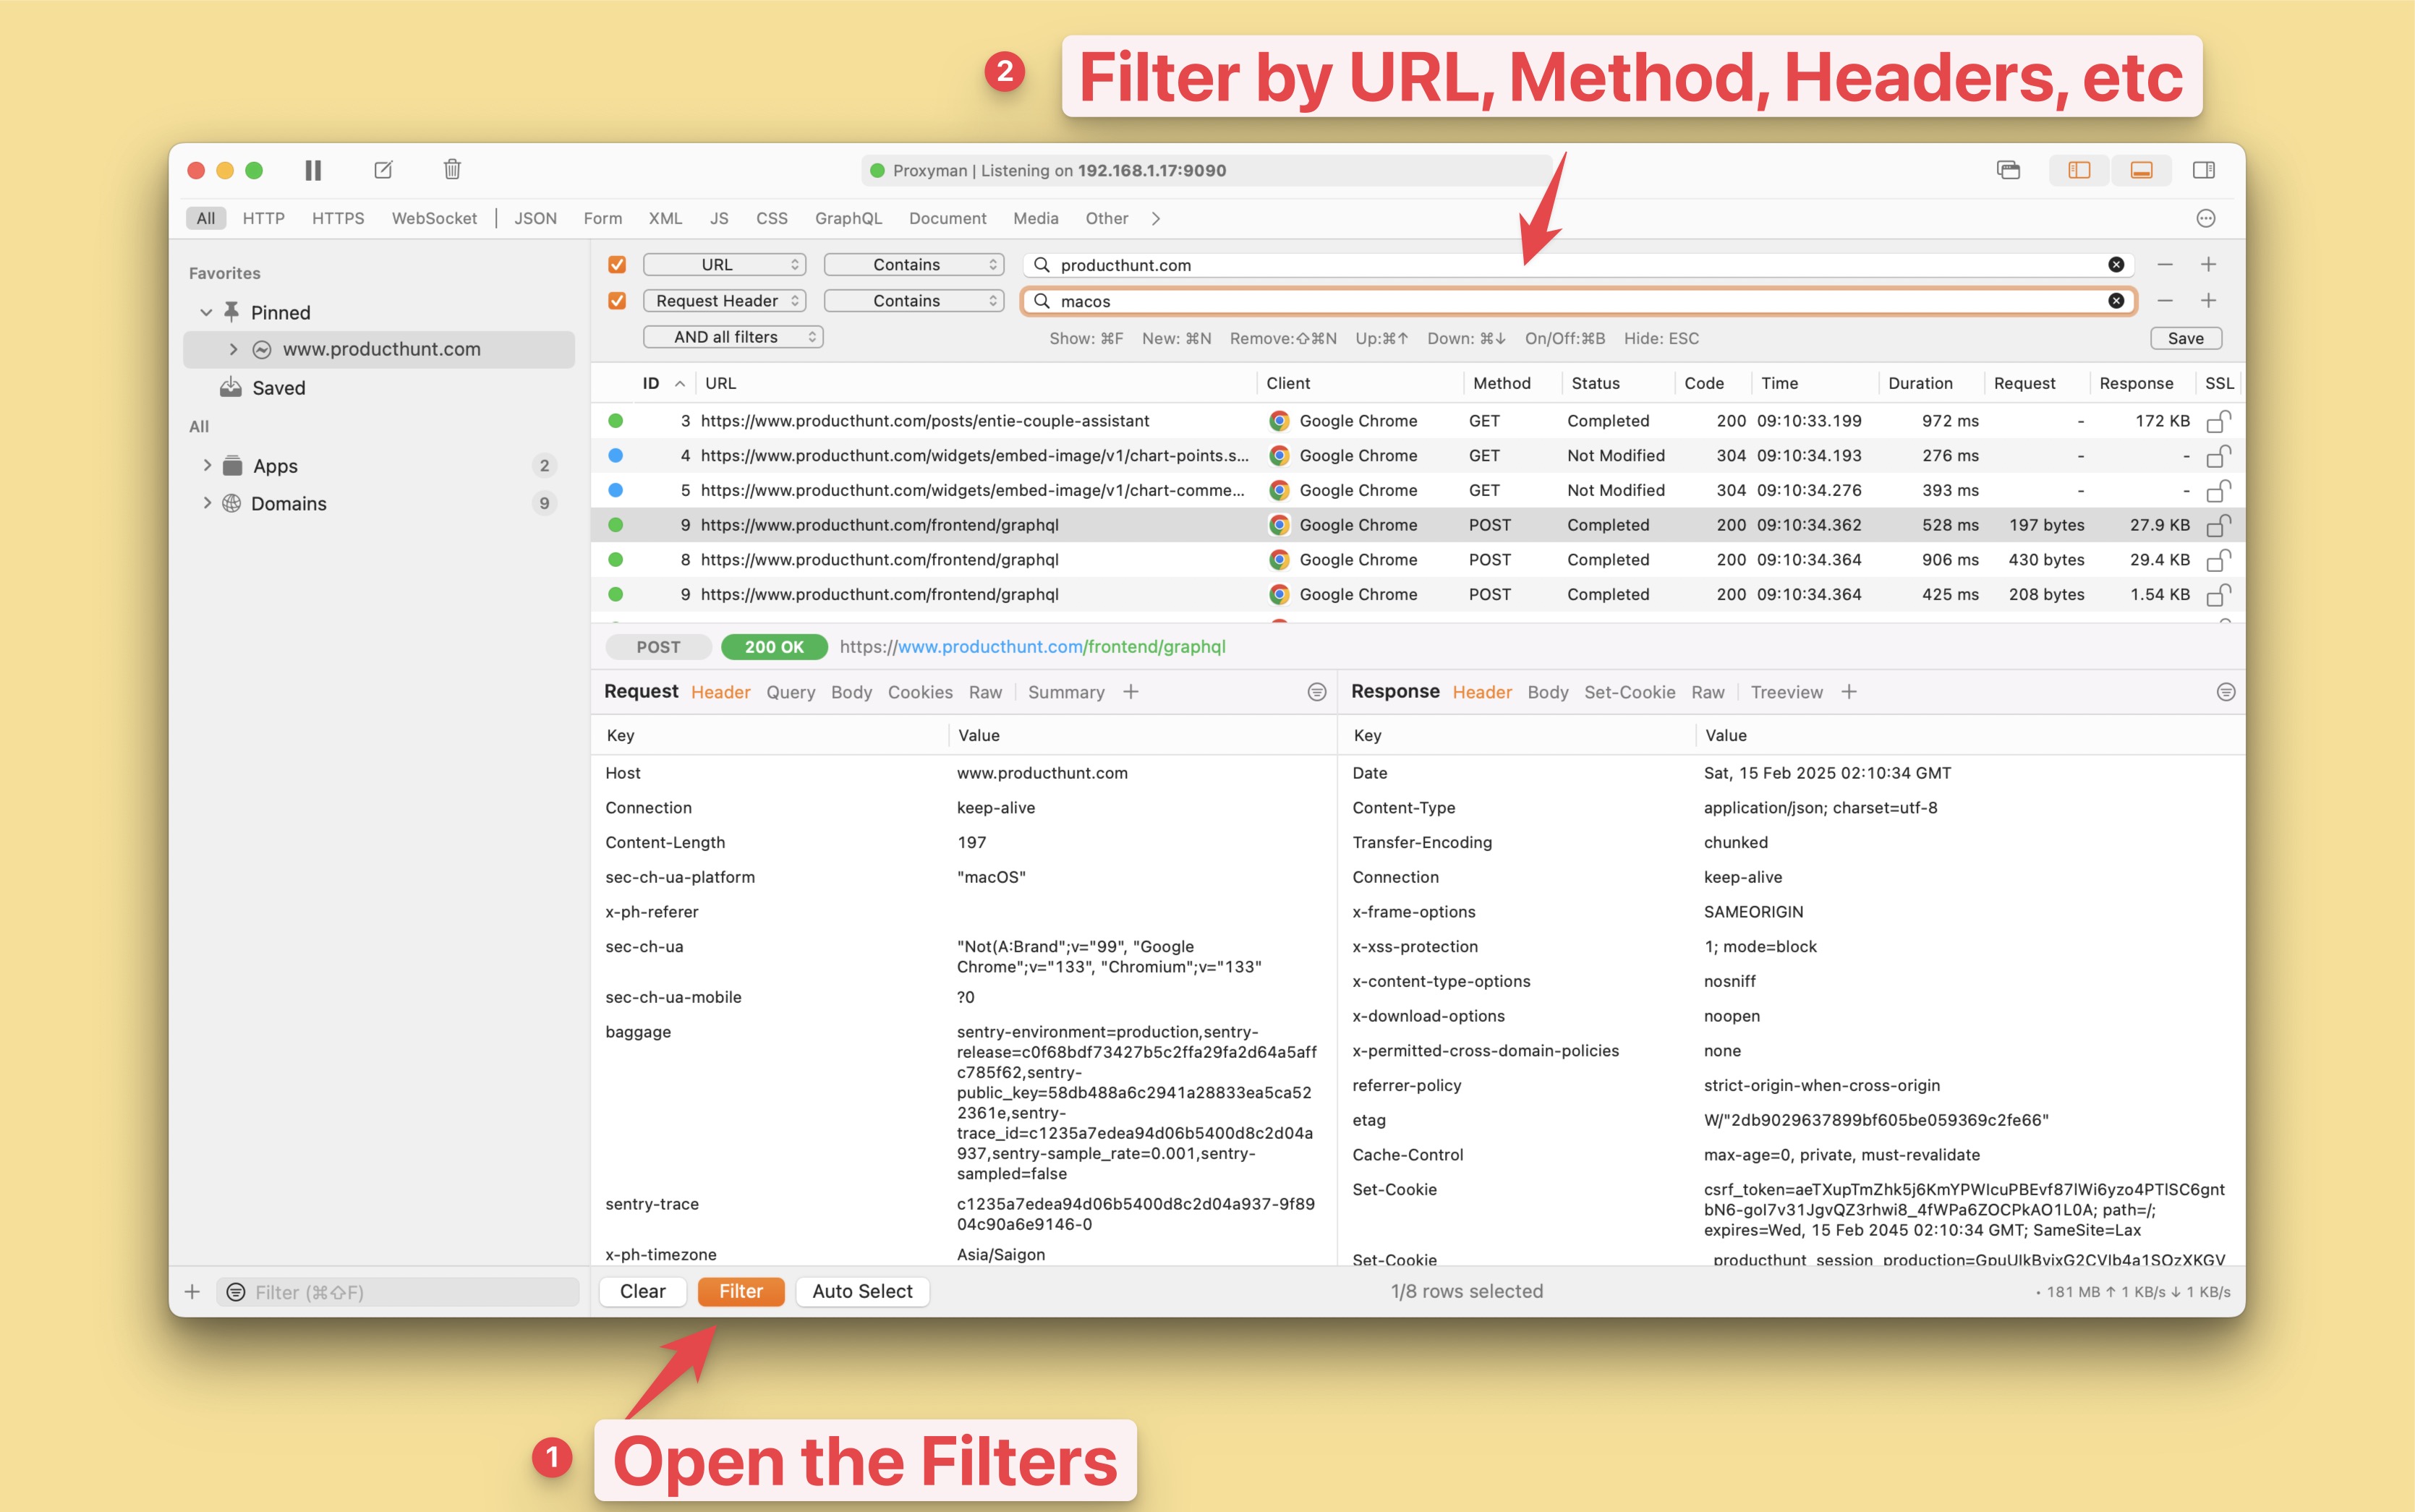Screen dimensions: 2415x1512
Task: Open the Contains dropdown in URL row
Action: click(914, 265)
